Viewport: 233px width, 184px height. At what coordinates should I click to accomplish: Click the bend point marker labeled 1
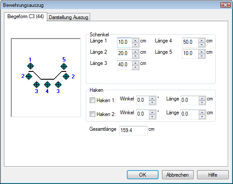[x=30, y=66]
